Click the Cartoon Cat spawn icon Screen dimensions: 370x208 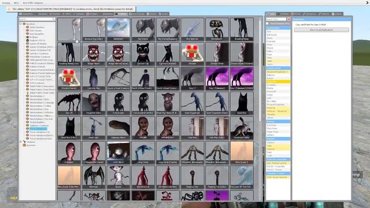143,54
